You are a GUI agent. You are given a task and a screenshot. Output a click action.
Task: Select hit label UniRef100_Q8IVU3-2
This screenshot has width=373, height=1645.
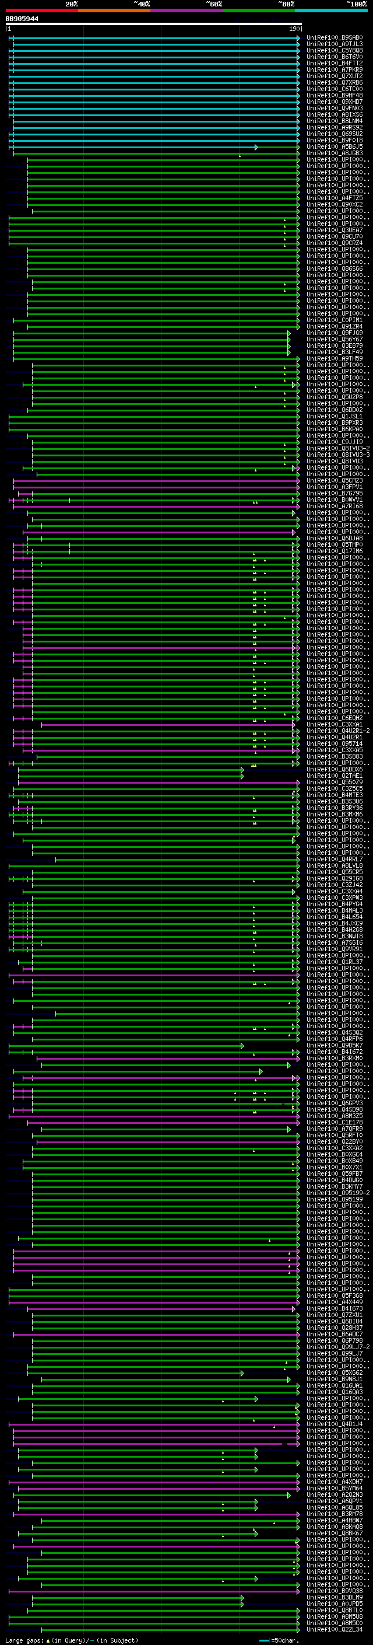tap(338, 449)
